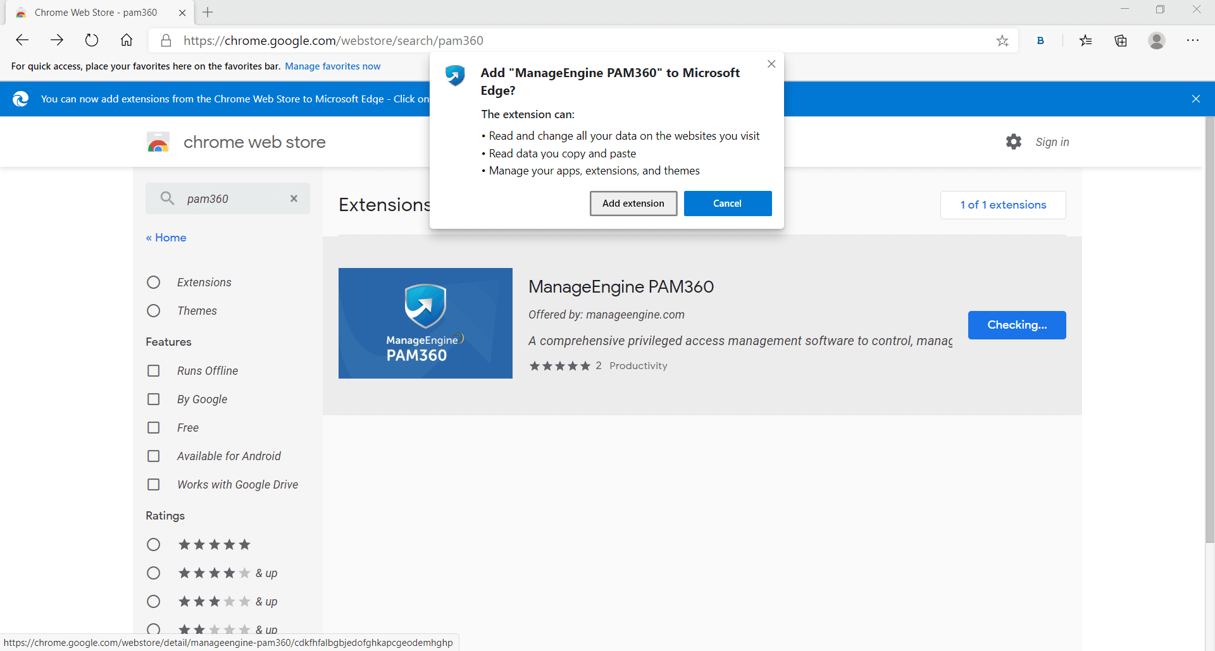Select three stars & up rating filter
The image size is (1215, 651).
click(x=153, y=601)
